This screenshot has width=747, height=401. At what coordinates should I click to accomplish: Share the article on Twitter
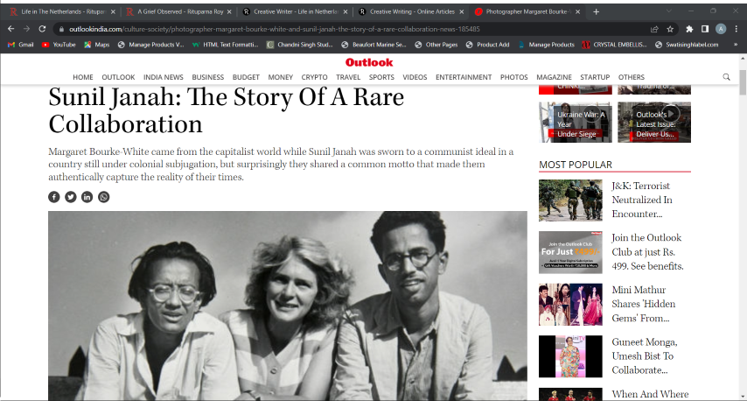pos(71,197)
